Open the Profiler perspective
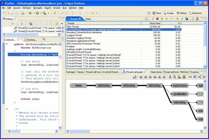This screenshot has width=209, height=139. point(169,13)
